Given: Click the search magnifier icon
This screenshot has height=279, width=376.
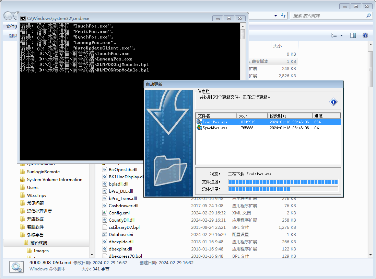Looking at the screenshot, I should (368, 15).
